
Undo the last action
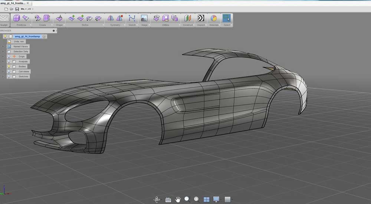(23, 9)
